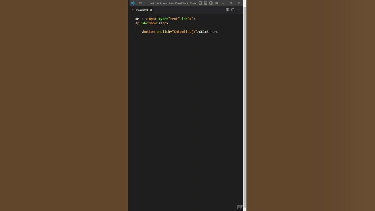Maximize the VS Code window

[231, 3]
